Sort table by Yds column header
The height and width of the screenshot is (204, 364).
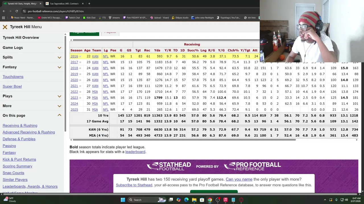(157, 50)
